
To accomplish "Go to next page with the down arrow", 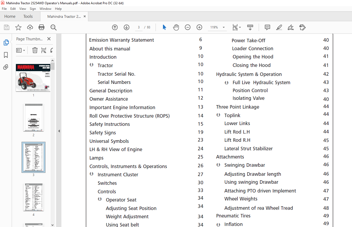I will 127,27.
